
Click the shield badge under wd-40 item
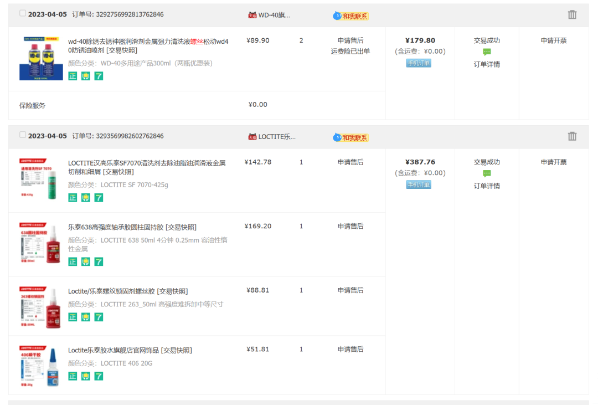pyautogui.click(x=85, y=76)
